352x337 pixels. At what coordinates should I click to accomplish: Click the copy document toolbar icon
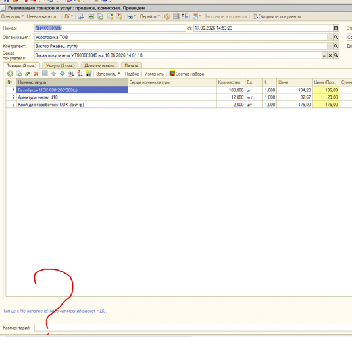(x=101, y=16)
